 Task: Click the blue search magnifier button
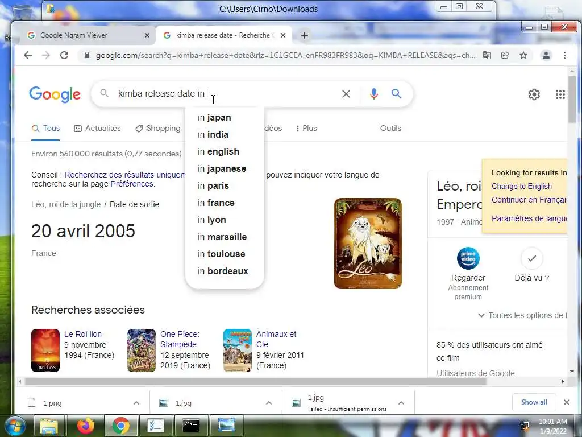tap(396, 94)
